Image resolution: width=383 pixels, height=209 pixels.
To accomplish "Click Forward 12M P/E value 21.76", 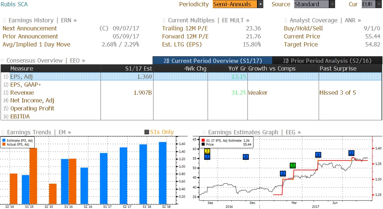I will [253, 36].
